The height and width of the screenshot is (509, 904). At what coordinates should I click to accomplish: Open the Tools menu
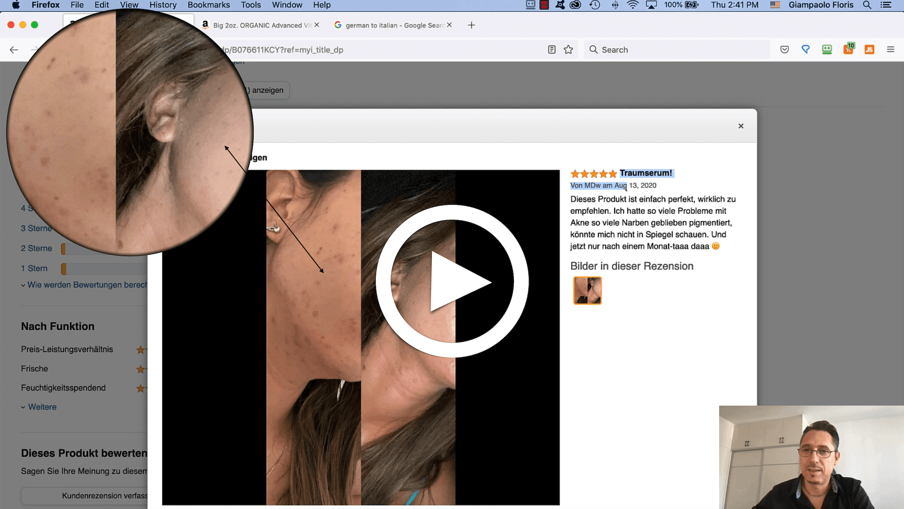pyautogui.click(x=251, y=5)
